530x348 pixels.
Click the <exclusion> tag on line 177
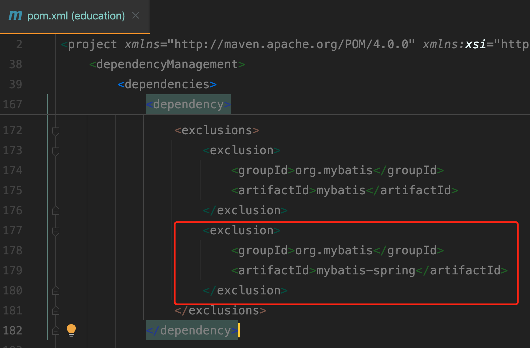[242, 231]
